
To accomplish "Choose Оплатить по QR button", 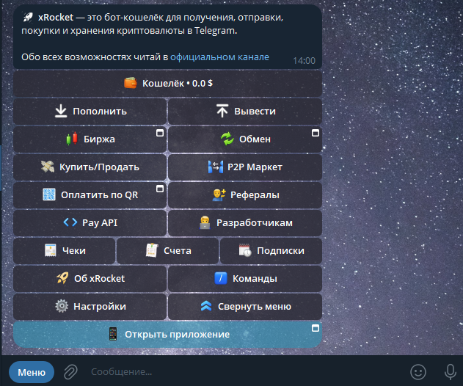I will point(90,195).
